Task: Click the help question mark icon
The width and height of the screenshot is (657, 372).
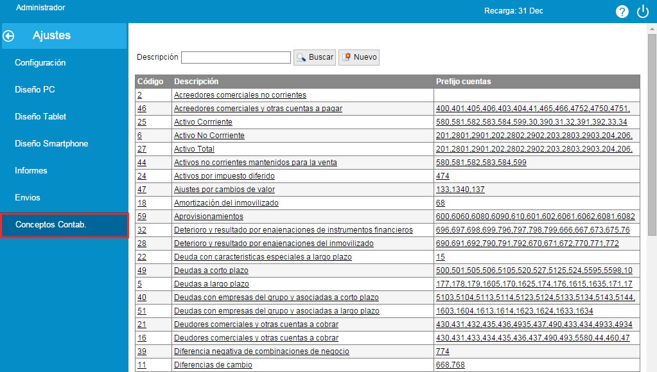Action: tap(622, 12)
